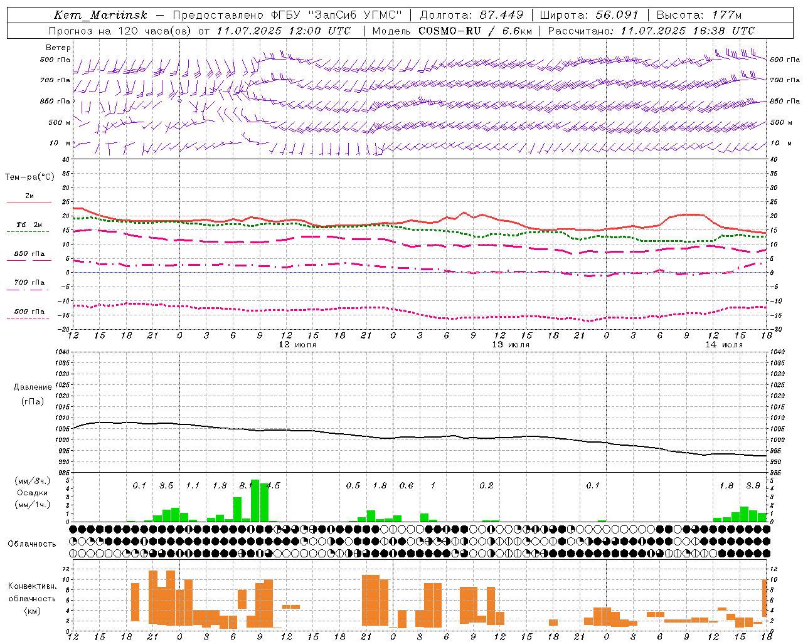
Task: Click the green dashed 'Td 2м' legend line
Action: [28, 231]
